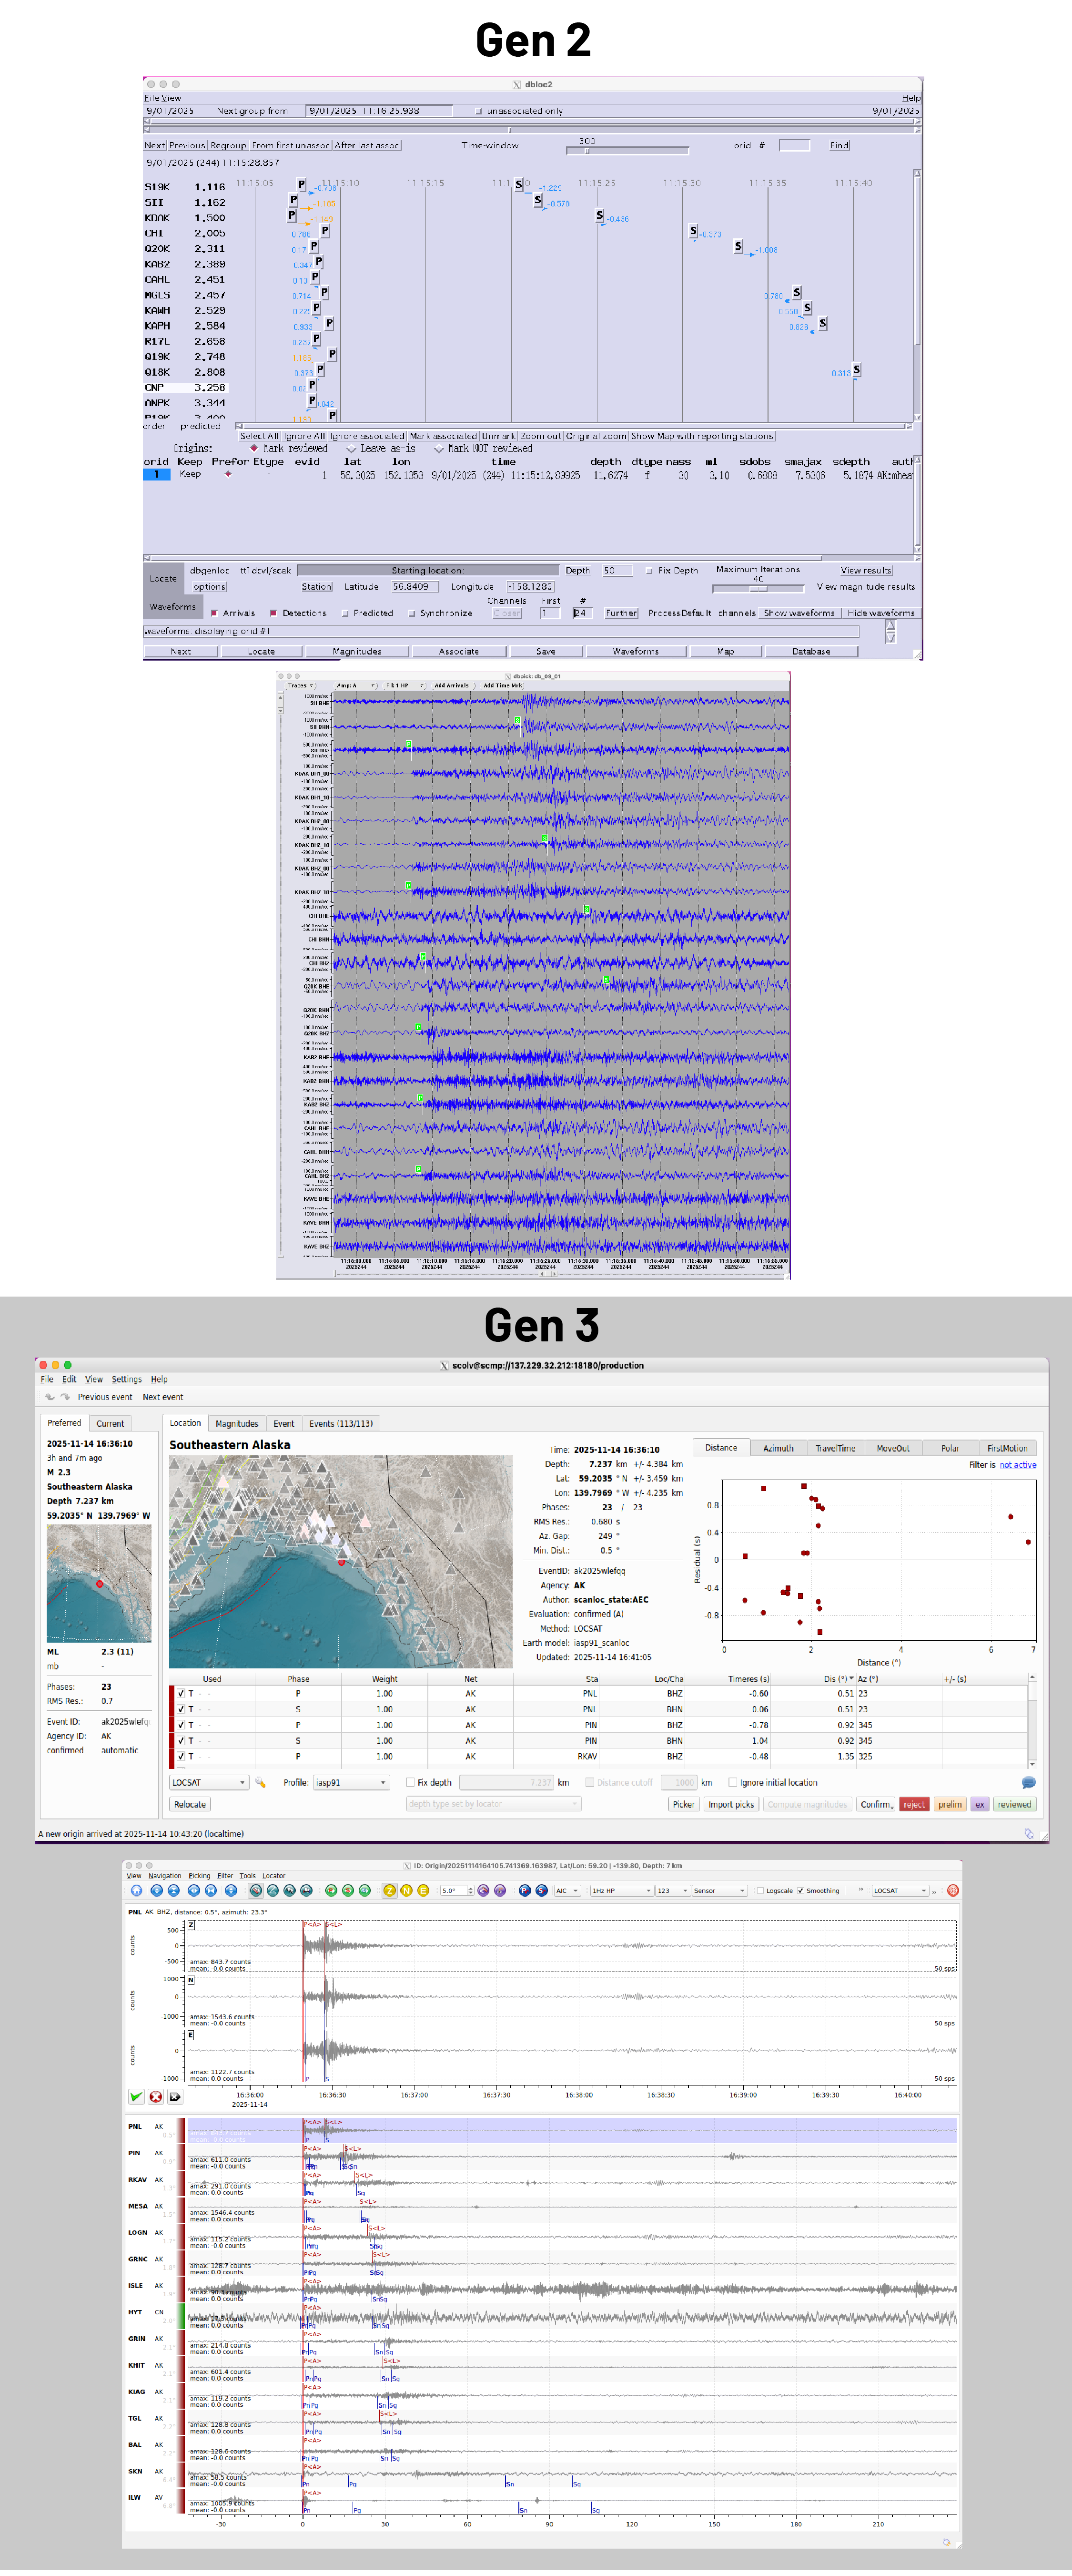Click the Z component icon in picker toolbar
This screenshot has width=1072, height=2576.
390,1890
